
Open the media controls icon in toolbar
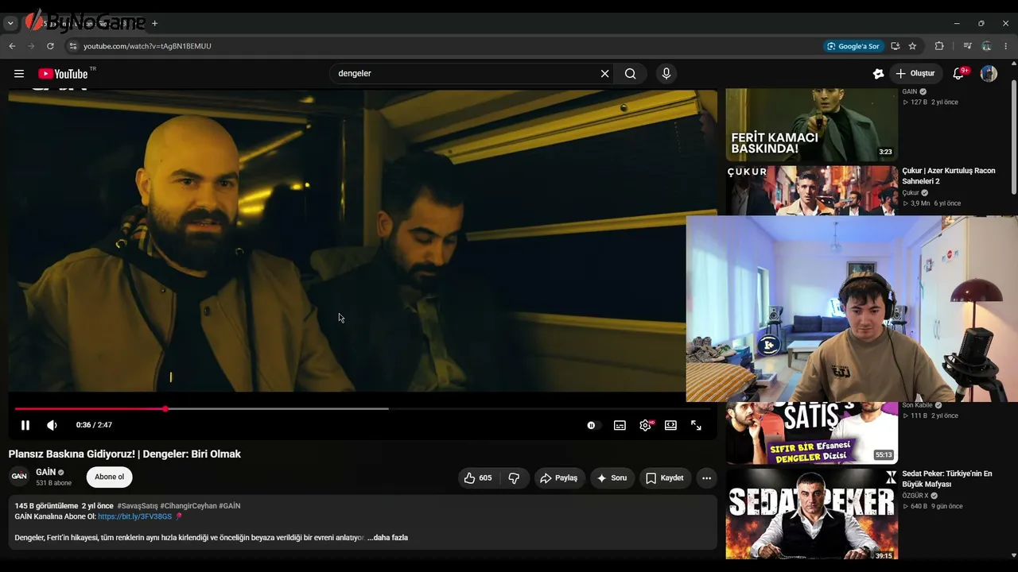(967, 46)
